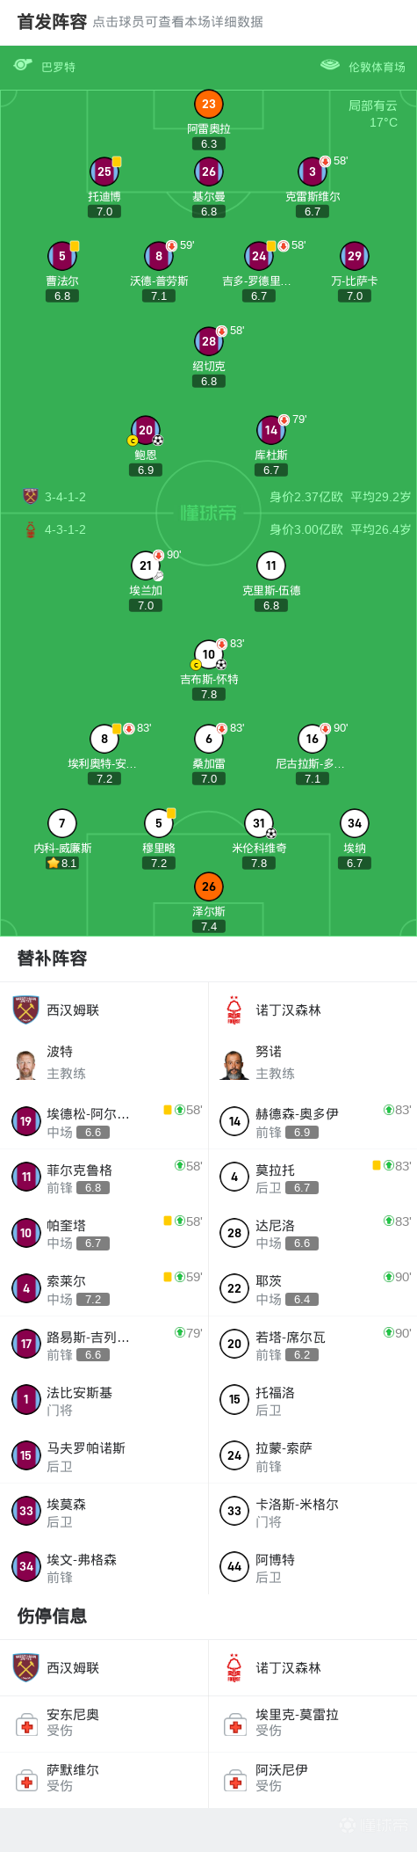Open West Ham coach 波特 profile photo
The height and width of the screenshot is (1852, 417).
point(26,1064)
